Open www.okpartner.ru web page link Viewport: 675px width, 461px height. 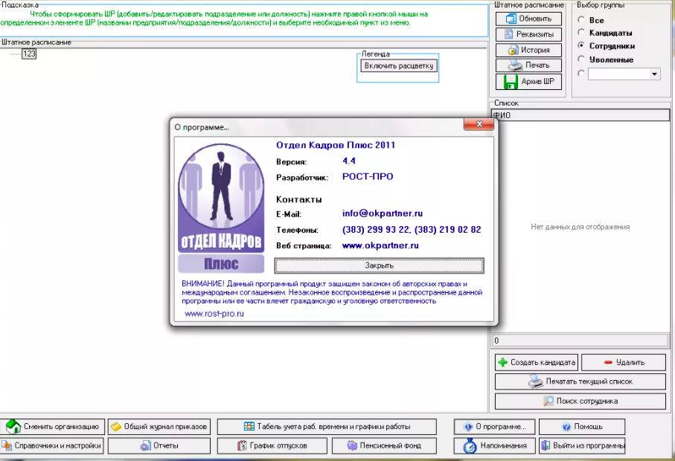pos(380,245)
